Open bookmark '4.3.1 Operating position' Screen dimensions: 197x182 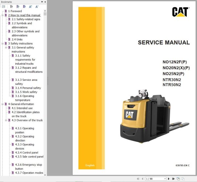coord(25,130)
